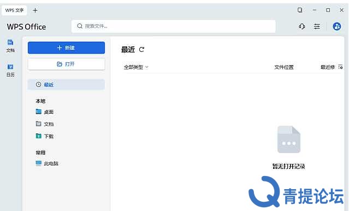This screenshot has width=349, height=211.
Task: Click the 常用 section heading
Action: pyautogui.click(x=40, y=153)
